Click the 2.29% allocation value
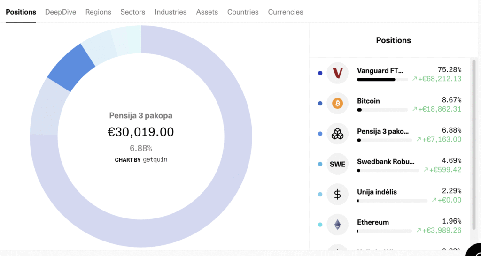The width and height of the screenshot is (481, 256). pyautogui.click(x=451, y=191)
